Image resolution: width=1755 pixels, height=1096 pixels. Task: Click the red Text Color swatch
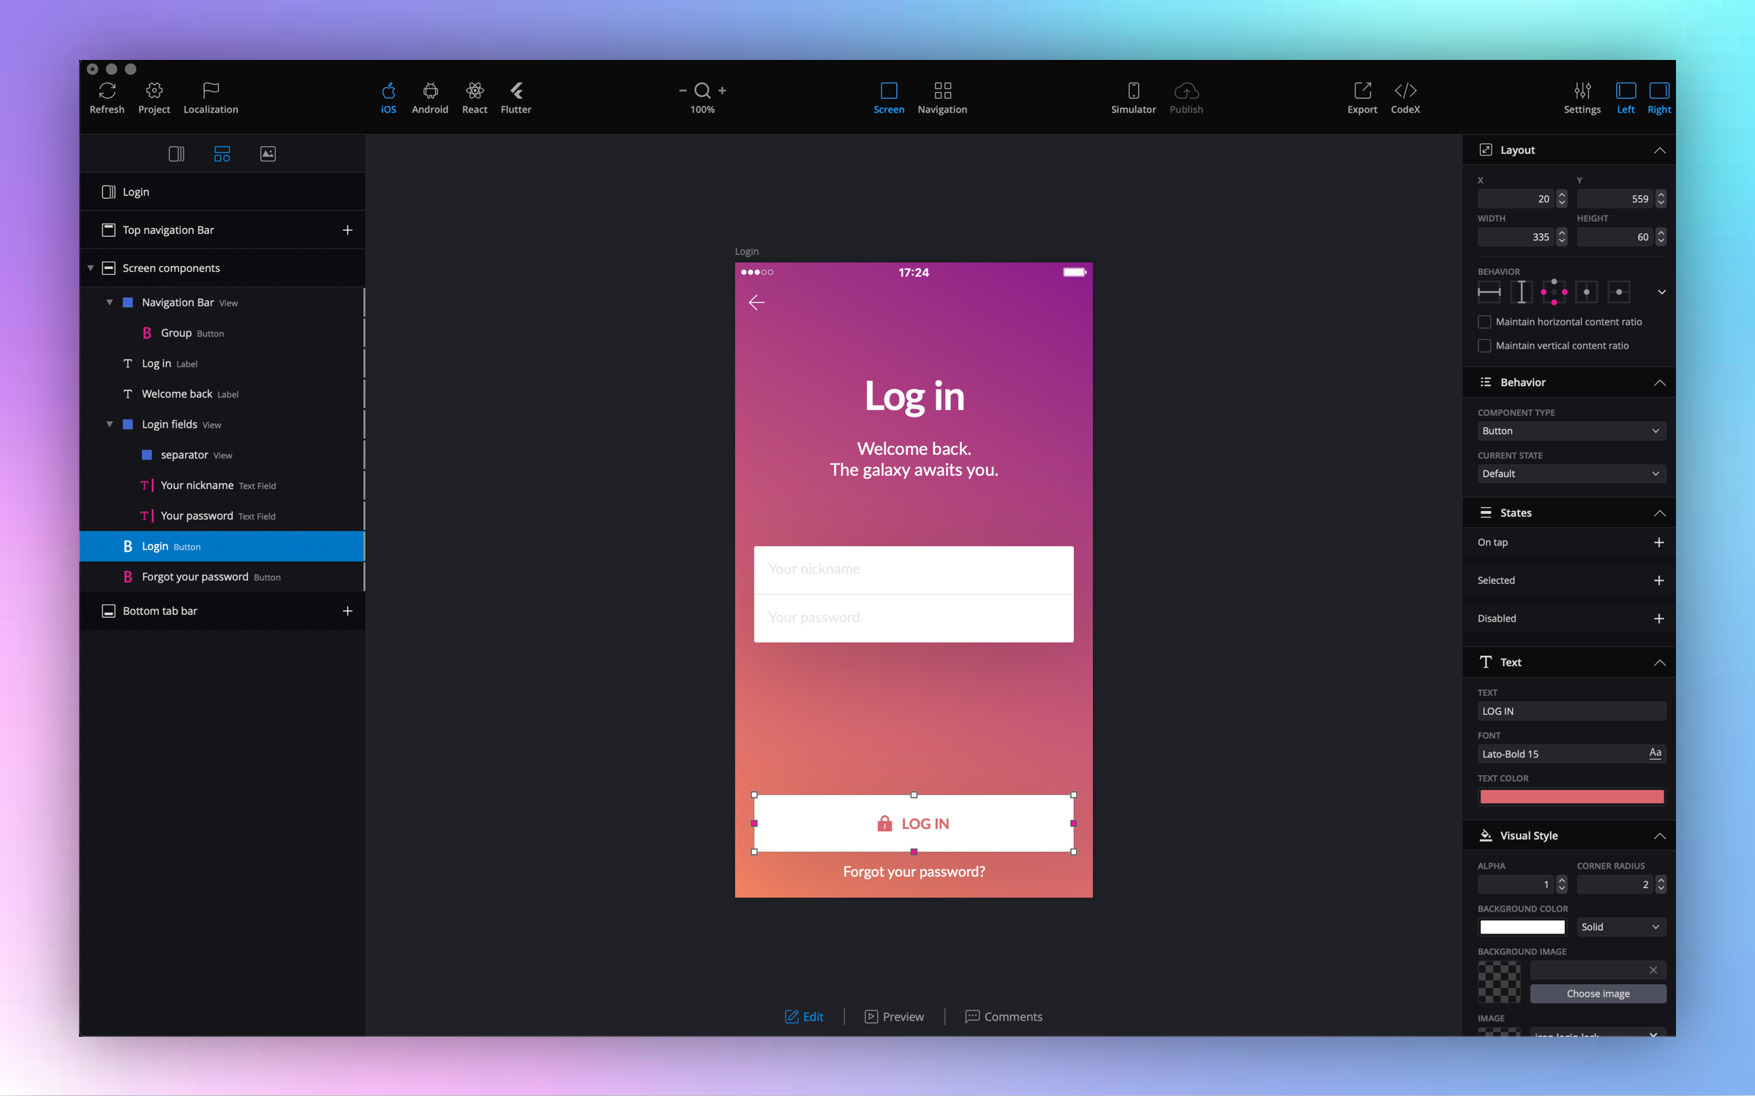point(1571,797)
